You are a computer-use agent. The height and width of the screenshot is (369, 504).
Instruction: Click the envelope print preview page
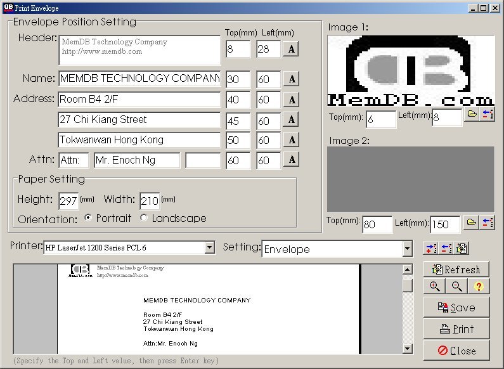[x=209, y=309]
